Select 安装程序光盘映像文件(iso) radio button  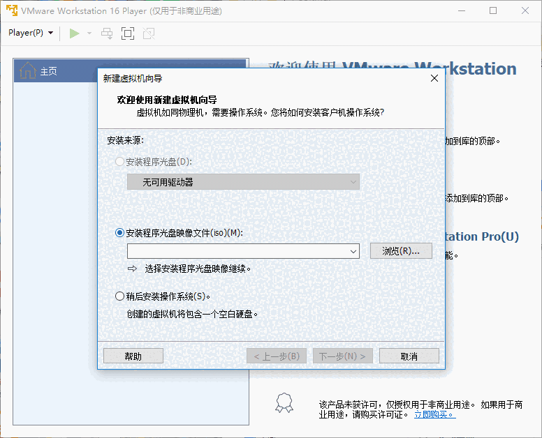point(119,233)
